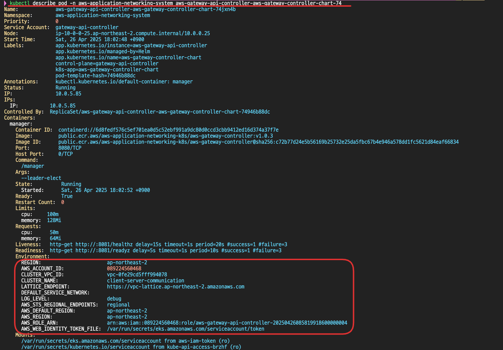Click label pod-template-hash=74946b88dc
The height and width of the screenshot is (350, 503).
(96, 75)
